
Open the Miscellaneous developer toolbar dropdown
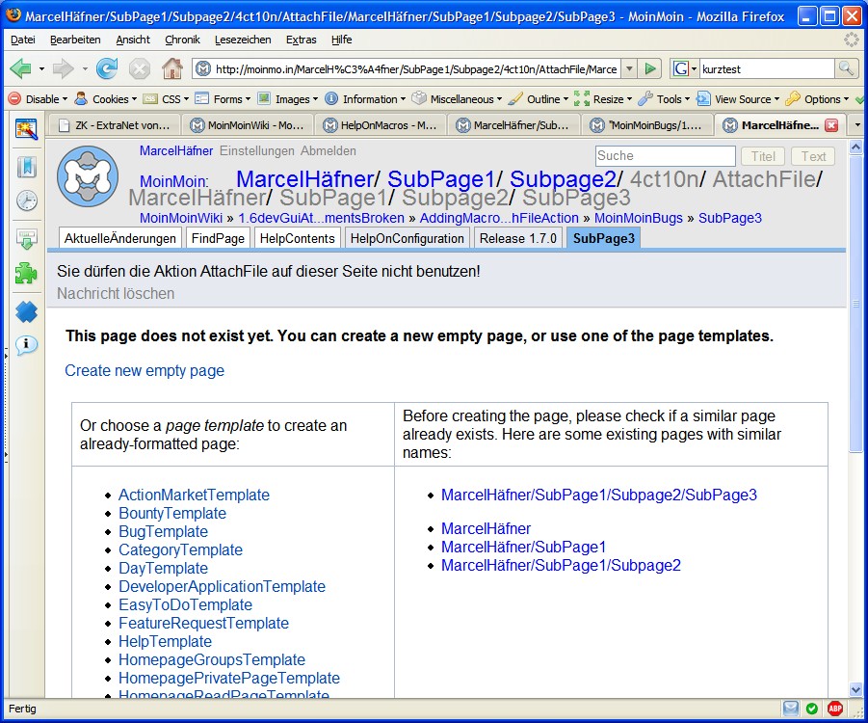coord(457,99)
